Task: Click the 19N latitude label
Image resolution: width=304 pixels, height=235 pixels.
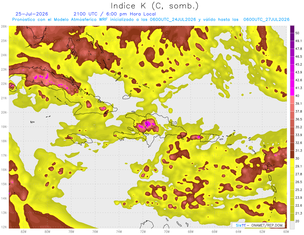Action: coord(4,127)
